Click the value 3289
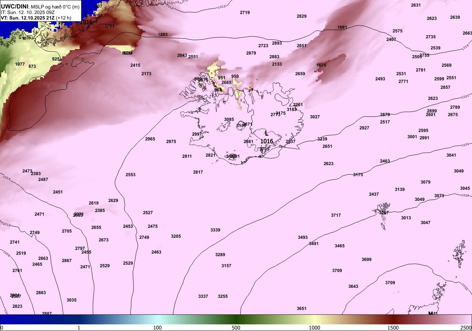472x331 pixels. (x=220, y=255)
